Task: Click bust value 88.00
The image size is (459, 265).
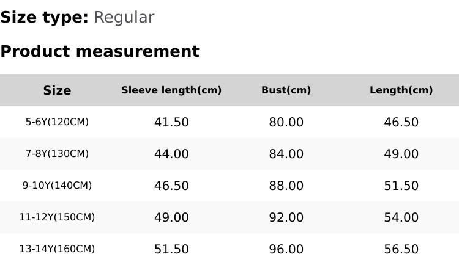Action: point(286,186)
